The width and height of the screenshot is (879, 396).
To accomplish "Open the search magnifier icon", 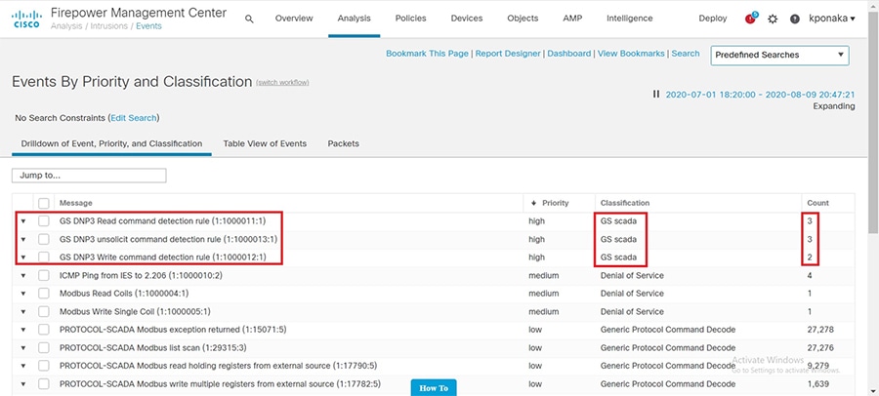I will pos(249,19).
